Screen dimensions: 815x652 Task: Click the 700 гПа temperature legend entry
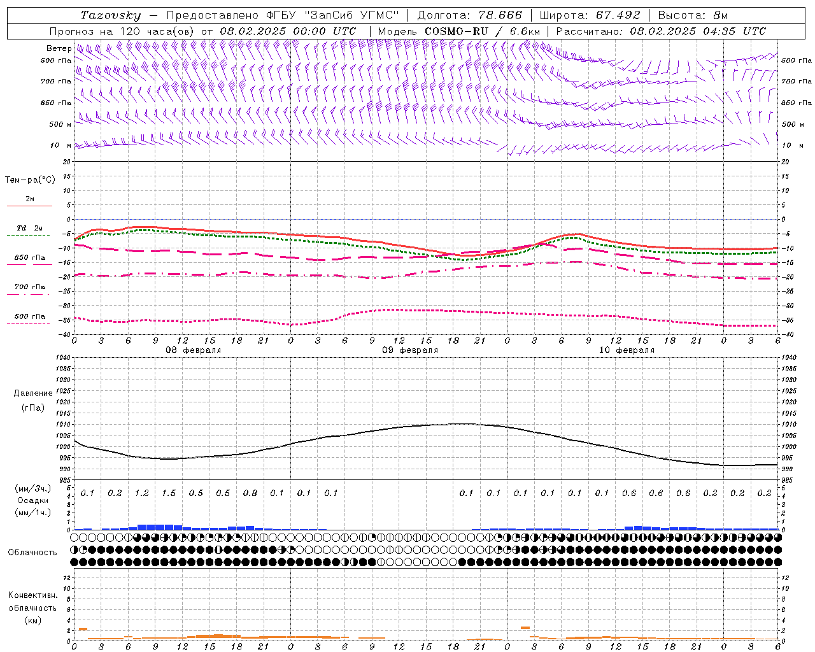click(30, 287)
